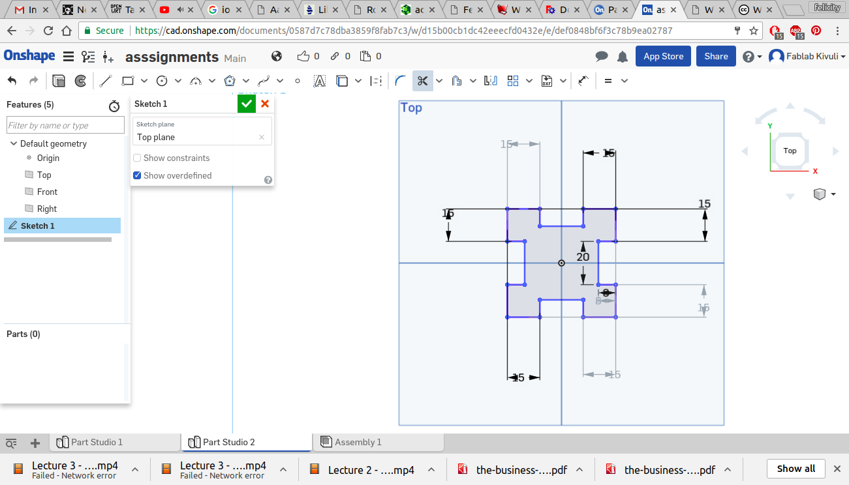849x485 pixels.
Task: Uncheck the Show overdefined checkbox
Action: coord(137,175)
